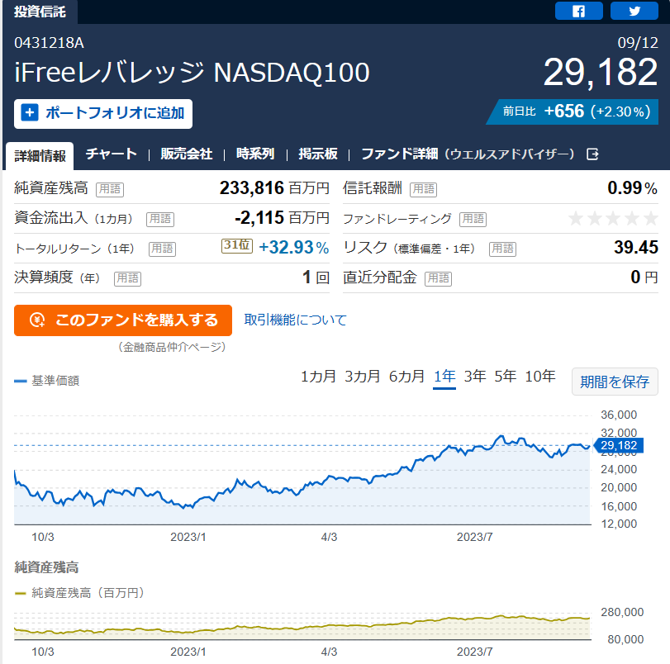Screen dimensions: 670x664
Task: Choose the 6カ月 chart period
Action: 406,377
